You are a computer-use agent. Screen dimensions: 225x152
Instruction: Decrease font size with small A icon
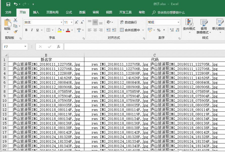(x=82, y=22)
